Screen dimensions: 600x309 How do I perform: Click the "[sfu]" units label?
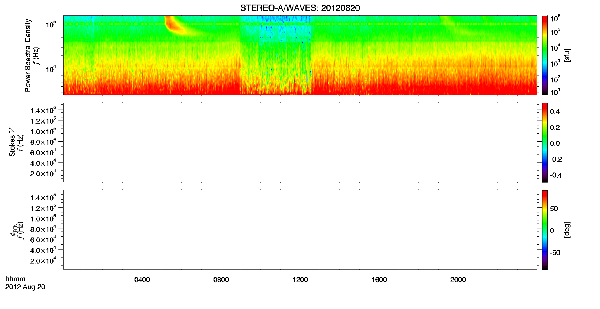567,55
